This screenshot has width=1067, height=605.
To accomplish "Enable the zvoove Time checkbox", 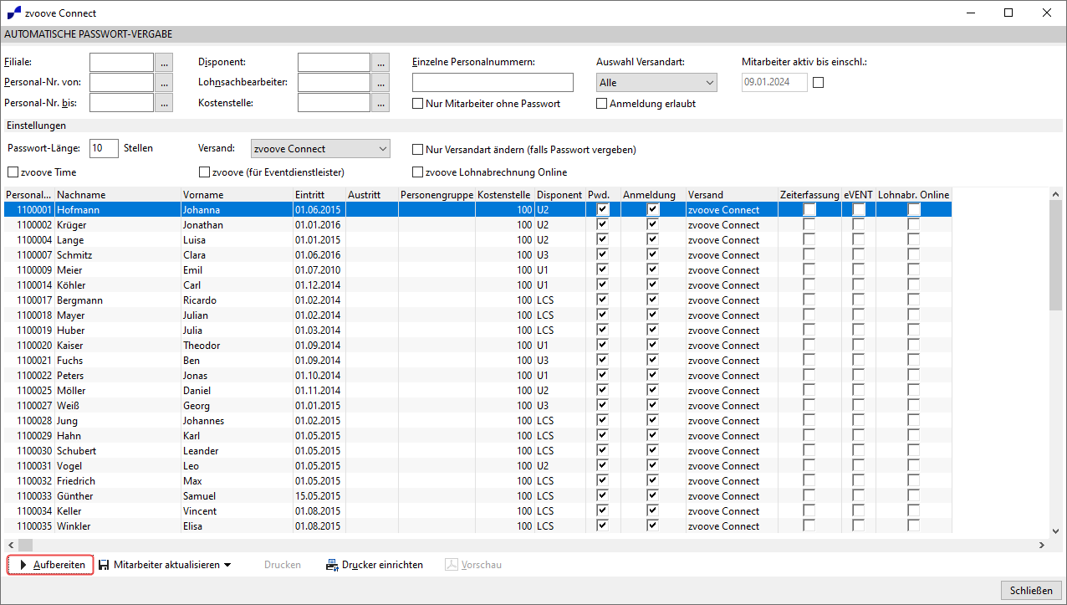I will tap(13, 172).
